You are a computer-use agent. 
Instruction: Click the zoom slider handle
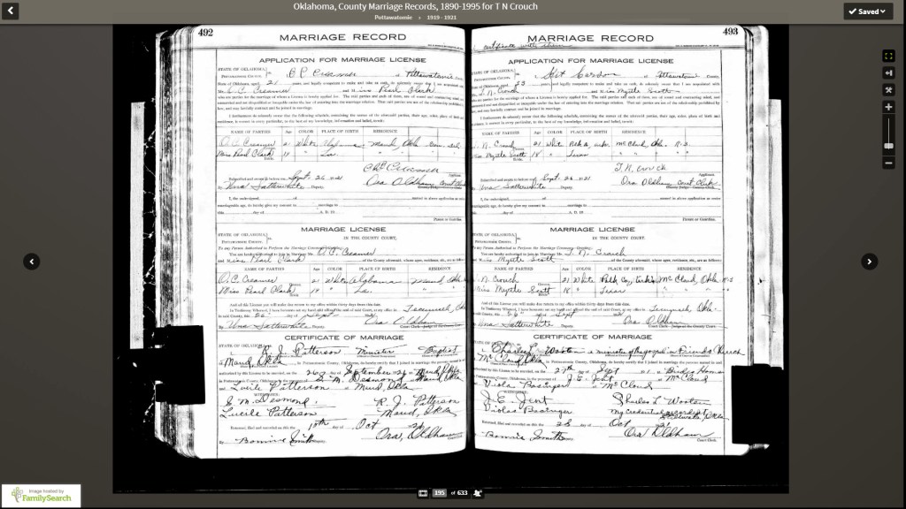click(x=888, y=146)
